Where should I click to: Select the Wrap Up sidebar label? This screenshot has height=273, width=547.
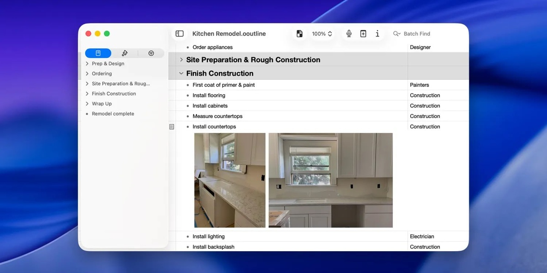(x=102, y=104)
